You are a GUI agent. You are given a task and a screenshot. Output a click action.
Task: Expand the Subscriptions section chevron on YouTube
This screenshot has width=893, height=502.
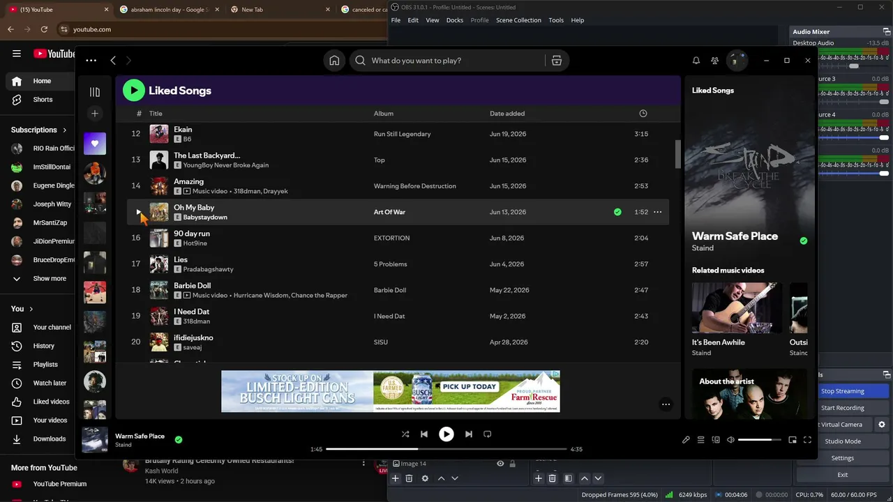point(65,130)
